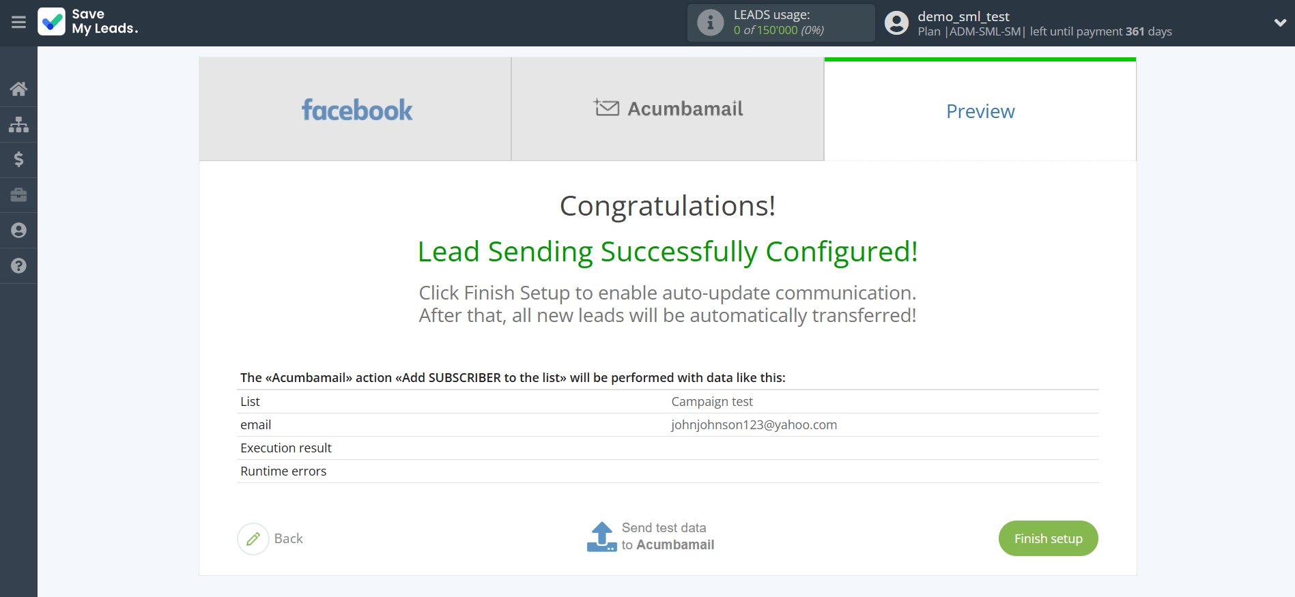The height and width of the screenshot is (597, 1295).
Task: Open the hamburger menu
Action: coord(18,23)
